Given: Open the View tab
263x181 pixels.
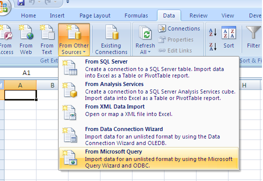Looking at the screenshot, I should coord(227,15).
